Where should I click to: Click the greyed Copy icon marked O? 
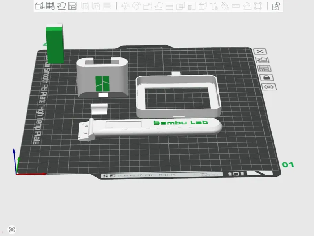click(85, 6)
